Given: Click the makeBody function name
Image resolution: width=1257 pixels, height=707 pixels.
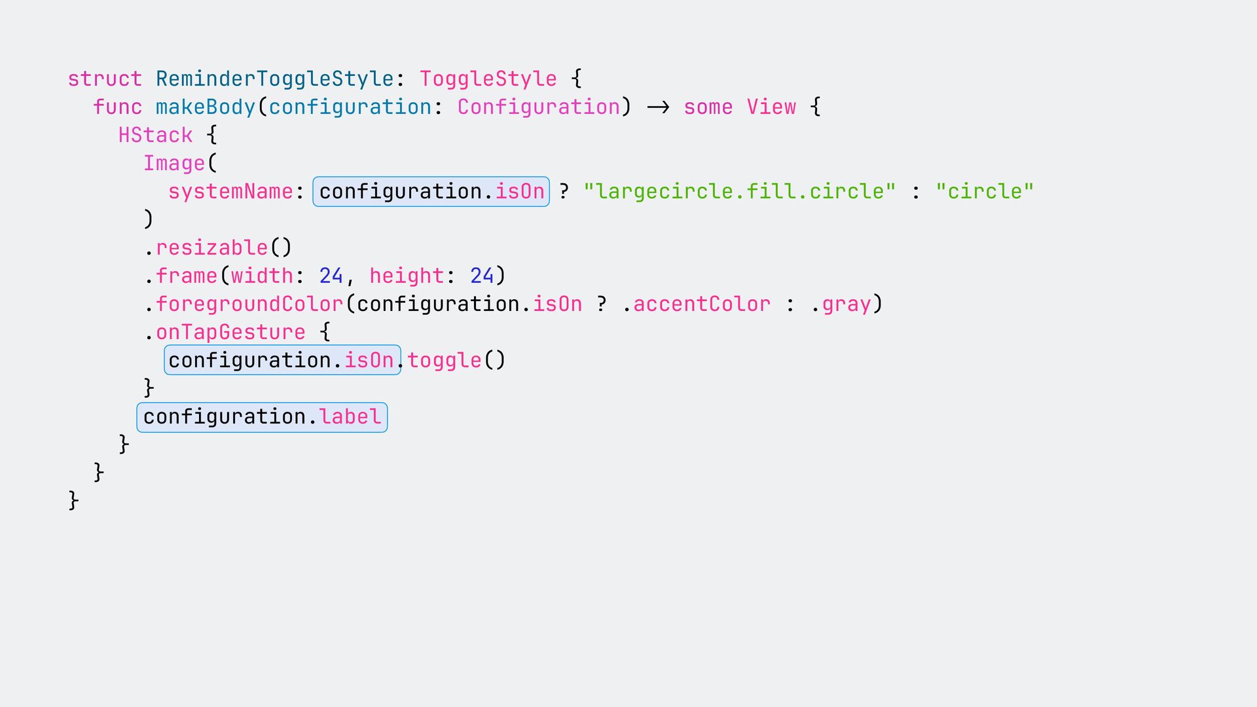Looking at the screenshot, I should (206, 107).
